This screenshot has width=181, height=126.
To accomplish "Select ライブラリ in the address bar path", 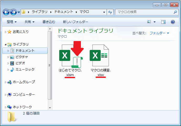I will coord(40,12).
